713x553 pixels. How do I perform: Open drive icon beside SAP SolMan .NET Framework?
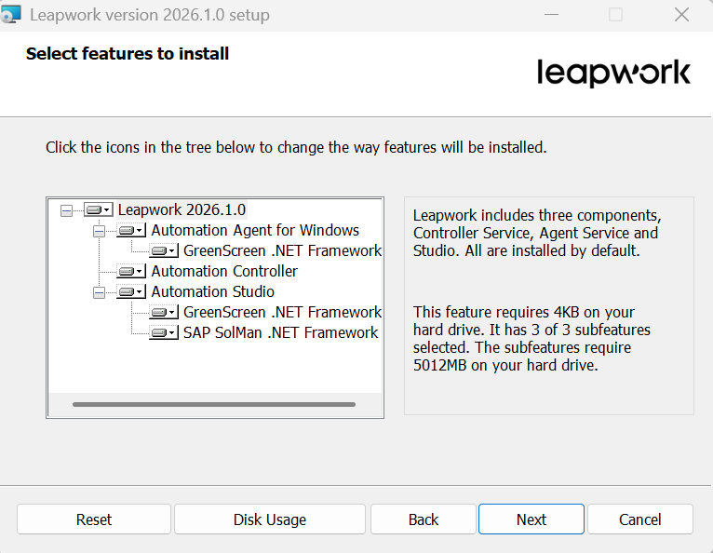[x=164, y=332]
